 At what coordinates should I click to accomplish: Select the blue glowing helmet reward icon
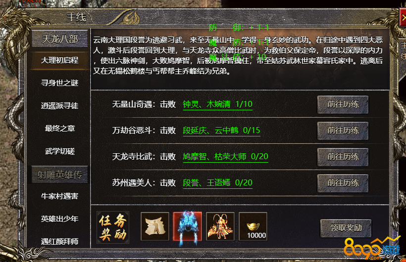[188, 226]
